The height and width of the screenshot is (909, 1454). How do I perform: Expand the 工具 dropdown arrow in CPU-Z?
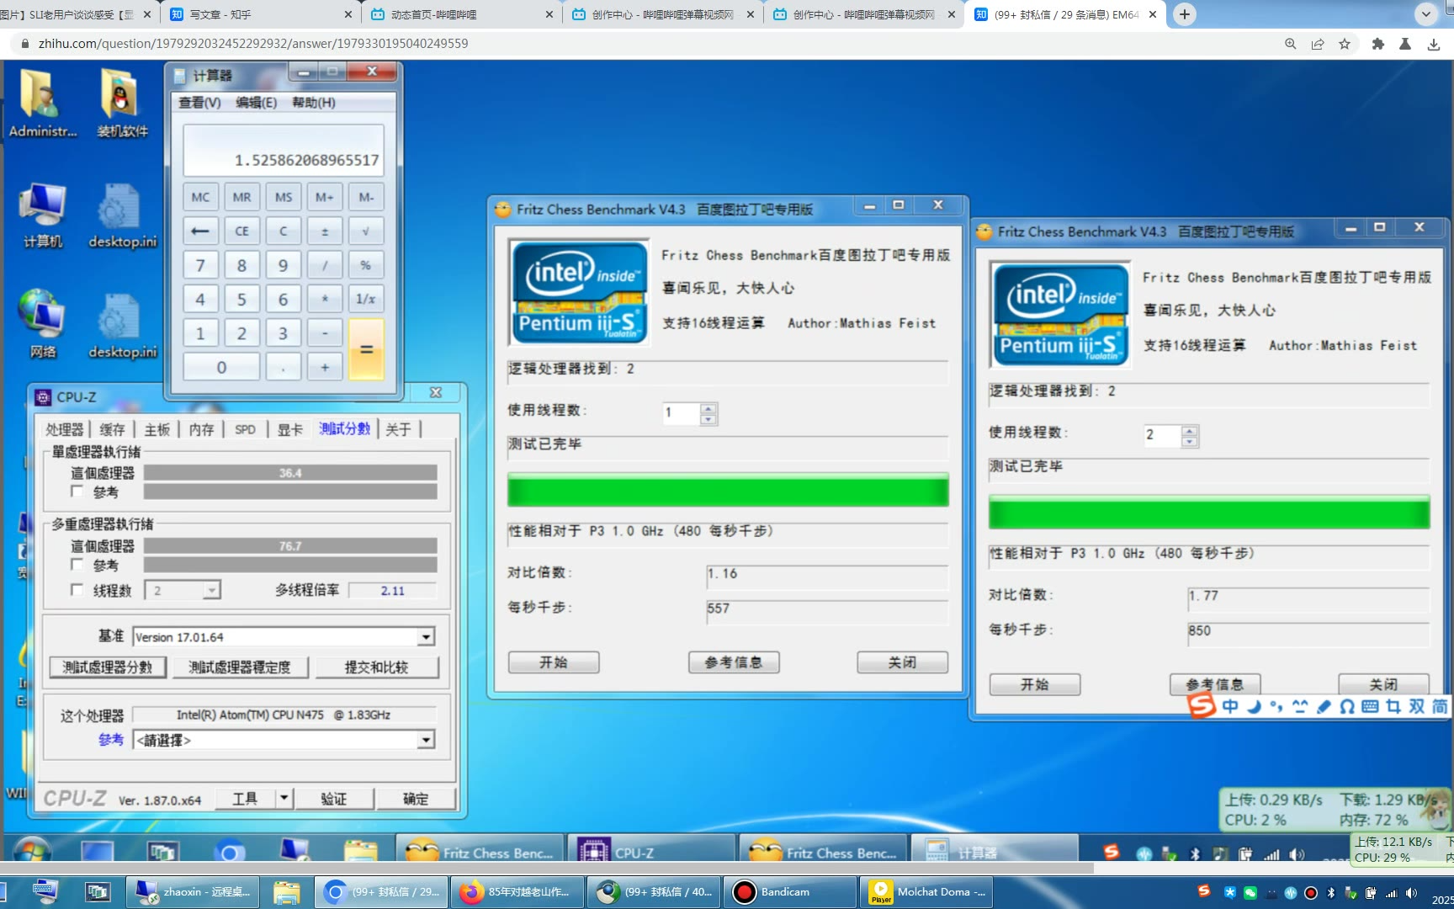coord(284,798)
